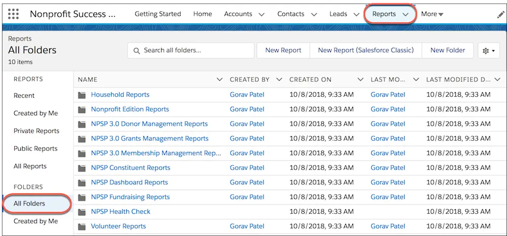Click folder icon next to Household Reports
Image resolution: width=507 pixels, height=236 pixels.
82,95
